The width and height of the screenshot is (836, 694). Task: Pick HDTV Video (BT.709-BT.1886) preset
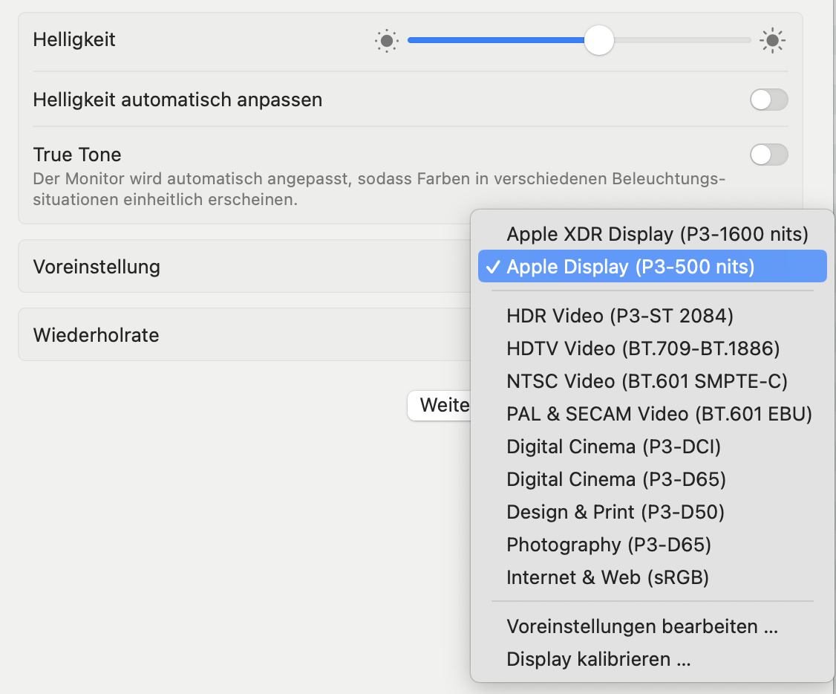coord(643,348)
